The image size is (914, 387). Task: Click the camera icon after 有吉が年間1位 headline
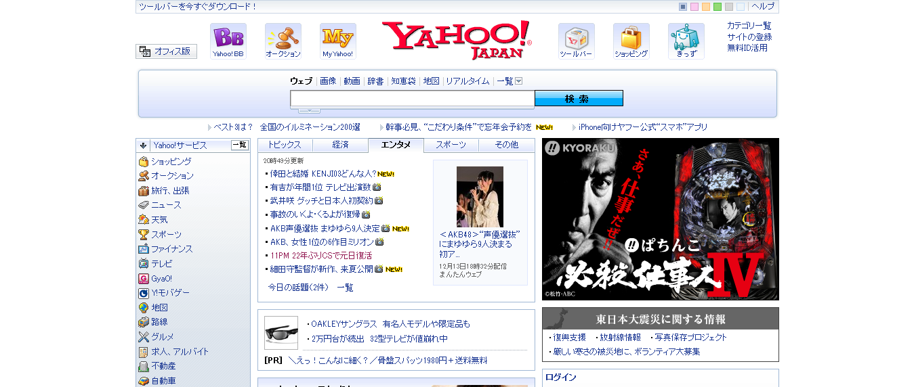(377, 187)
